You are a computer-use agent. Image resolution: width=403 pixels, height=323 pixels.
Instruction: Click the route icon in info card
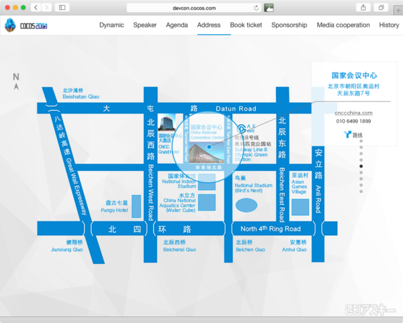click(347, 134)
